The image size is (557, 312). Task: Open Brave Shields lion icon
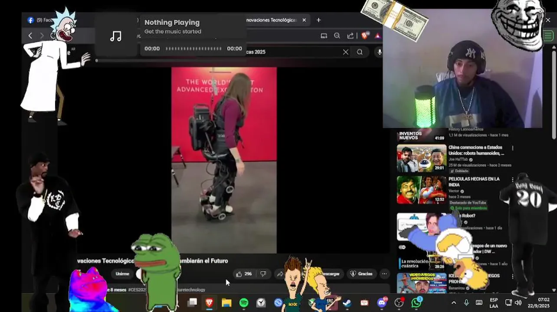[x=365, y=36]
